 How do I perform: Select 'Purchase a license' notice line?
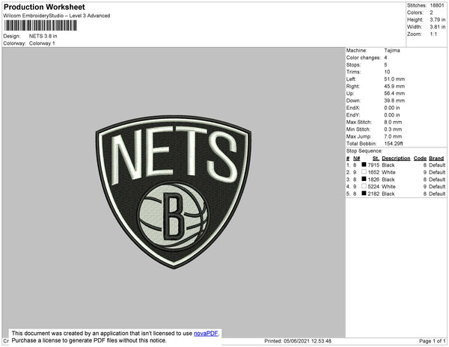click(89, 340)
